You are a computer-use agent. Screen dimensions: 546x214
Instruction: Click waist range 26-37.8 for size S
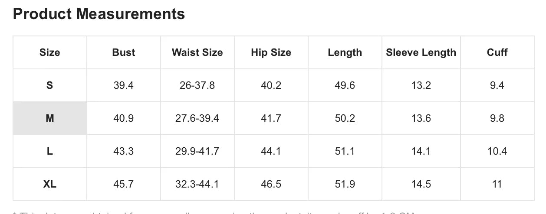(197, 85)
